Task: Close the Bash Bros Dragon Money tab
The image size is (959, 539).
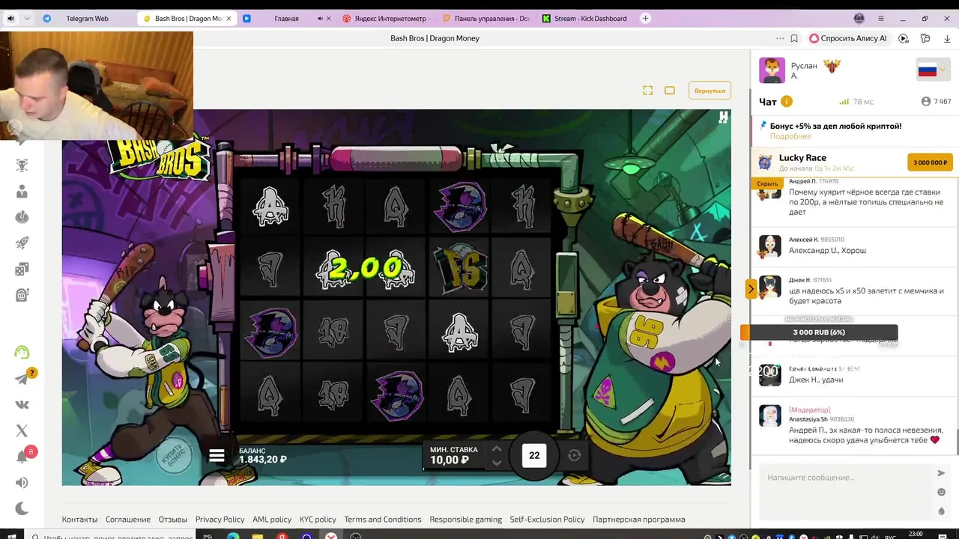Action: tap(229, 19)
